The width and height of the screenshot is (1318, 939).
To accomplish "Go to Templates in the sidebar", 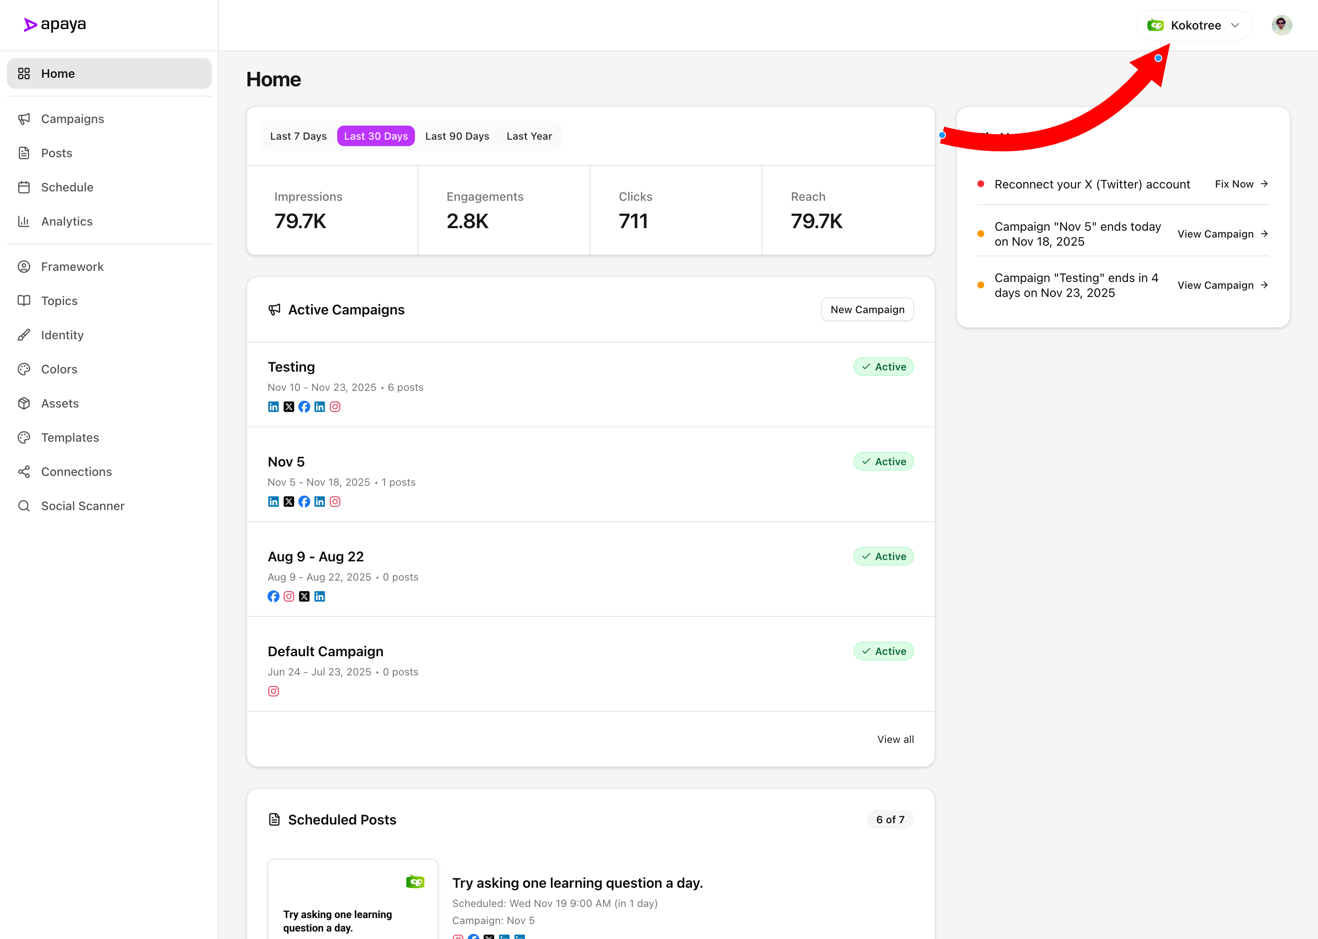I will coord(70,438).
